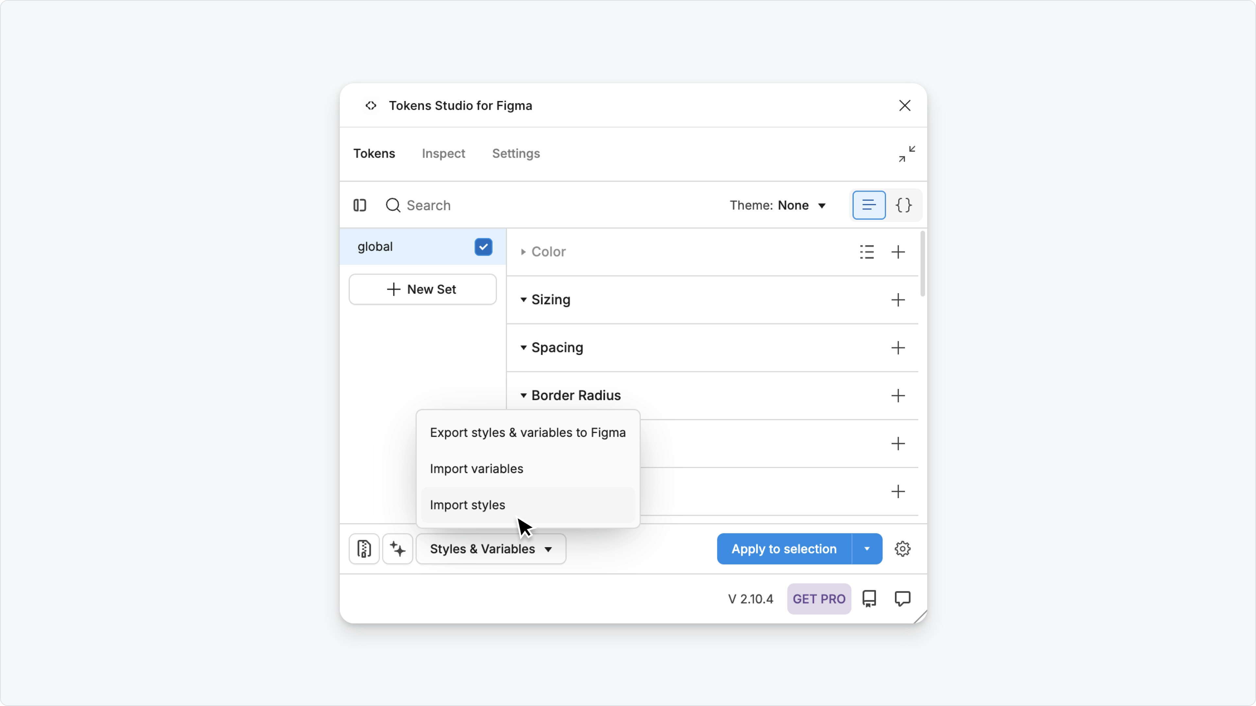This screenshot has height=706, width=1256.
Task: Expand the Color section
Action: (x=523, y=252)
